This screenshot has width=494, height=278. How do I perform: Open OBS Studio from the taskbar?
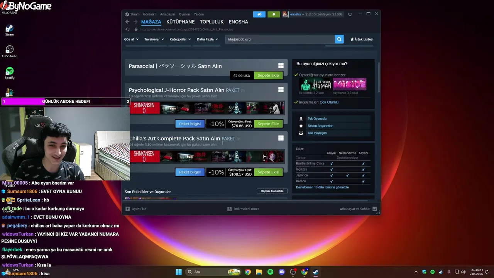[293, 272]
